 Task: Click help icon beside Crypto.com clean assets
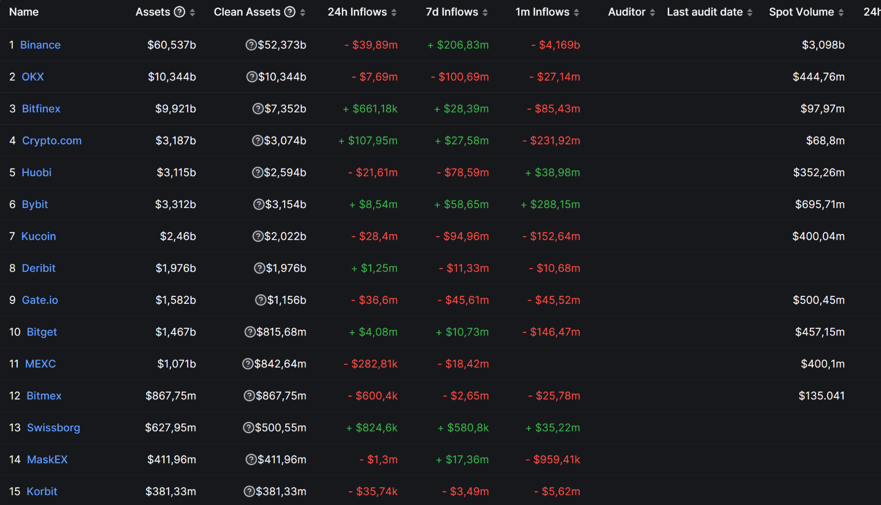pos(257,141)
